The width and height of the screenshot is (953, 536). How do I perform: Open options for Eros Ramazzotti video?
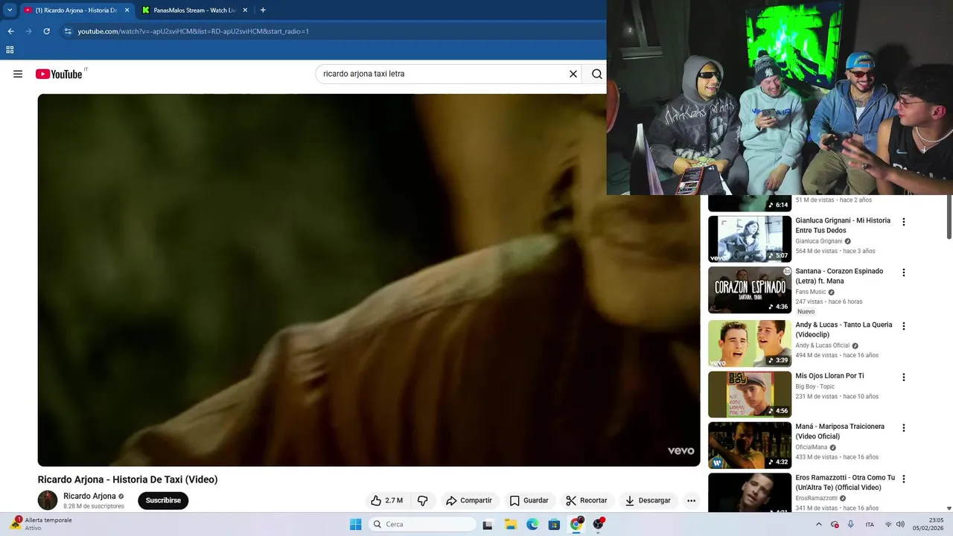(x=904, y=479)
